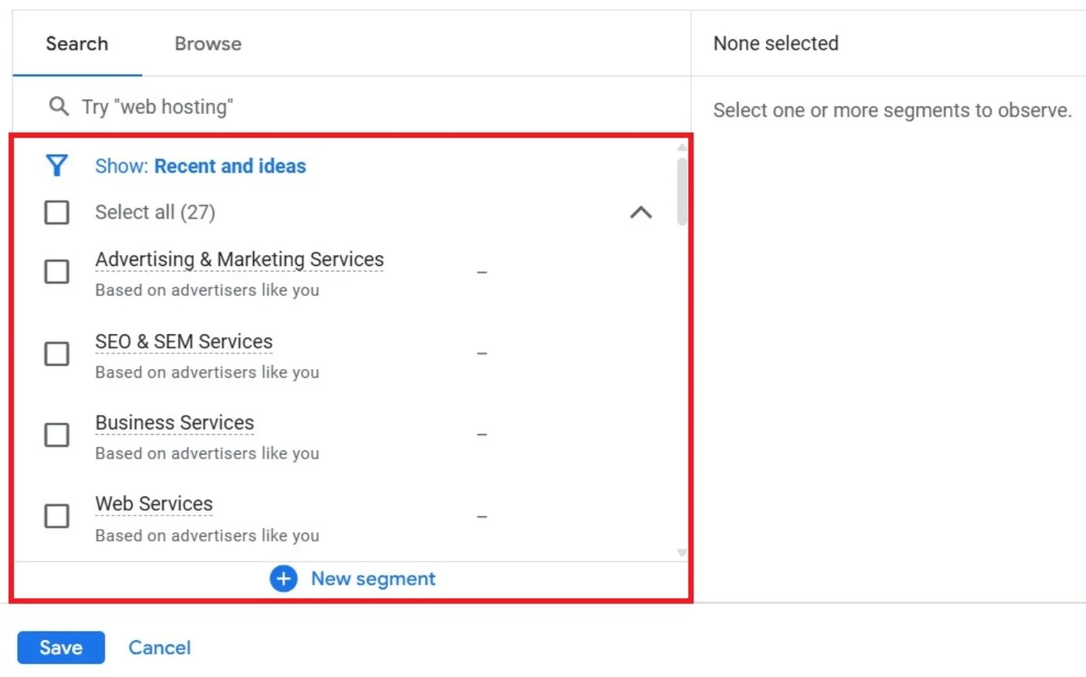
Task: Open the Show: Recent and ideas filter
Action: coord(200,166)
